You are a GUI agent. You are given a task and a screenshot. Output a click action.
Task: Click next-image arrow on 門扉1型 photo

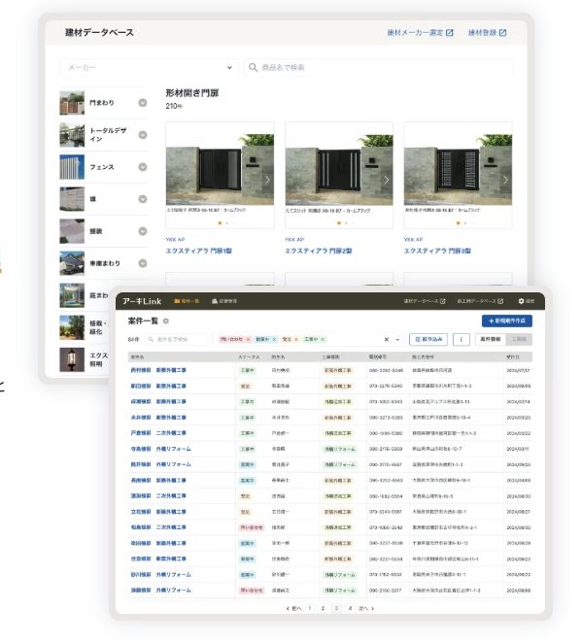click(x=267, y=180)
